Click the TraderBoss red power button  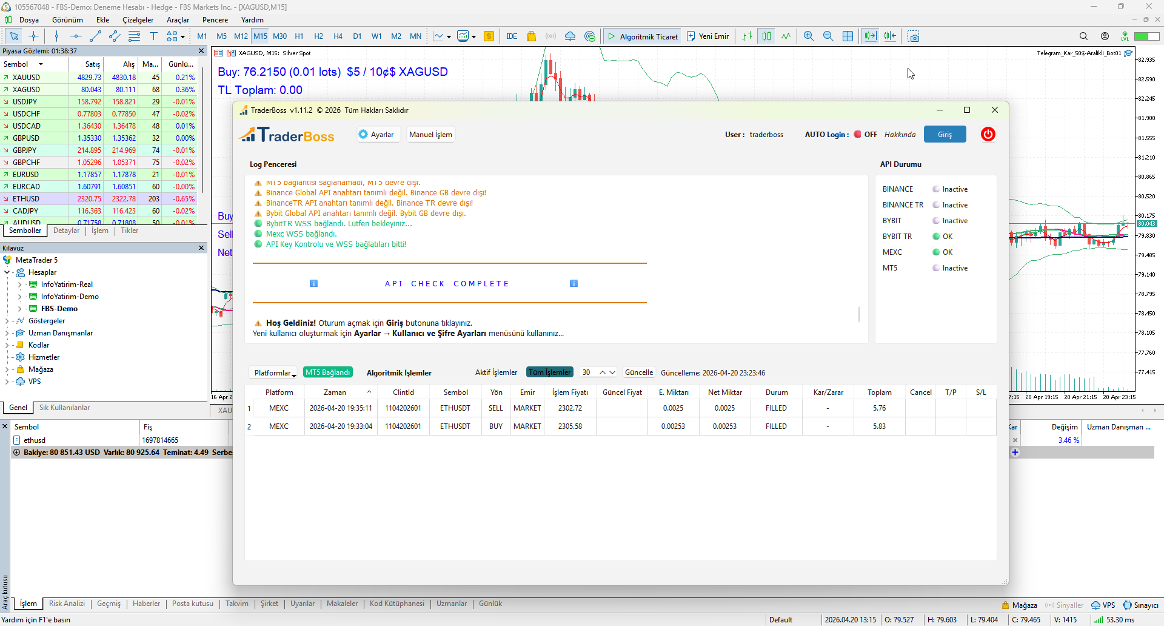[988, 134]
